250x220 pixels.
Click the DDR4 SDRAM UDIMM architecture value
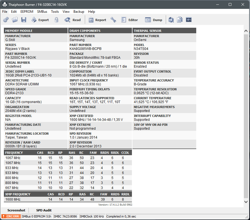tap(22, 84)
